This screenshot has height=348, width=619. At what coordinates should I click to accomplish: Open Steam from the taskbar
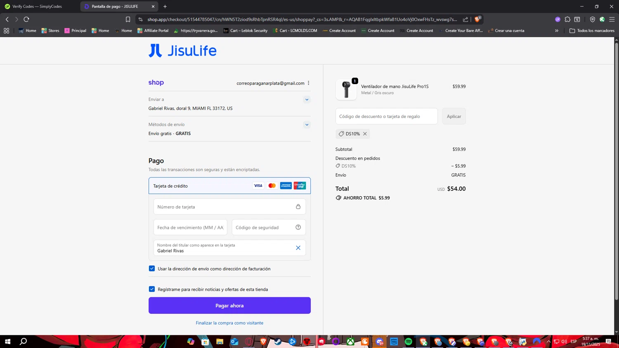[278, 341]
